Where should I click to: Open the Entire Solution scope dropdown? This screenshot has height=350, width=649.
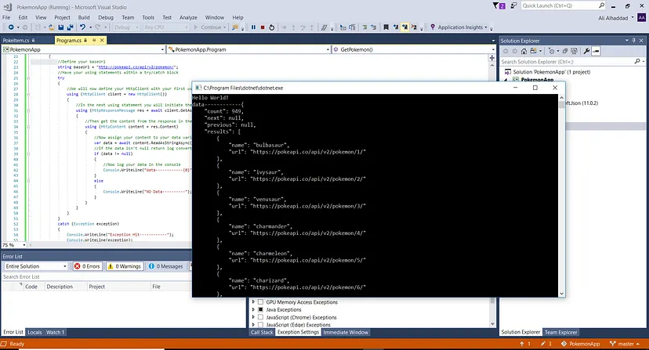(35, 266)
